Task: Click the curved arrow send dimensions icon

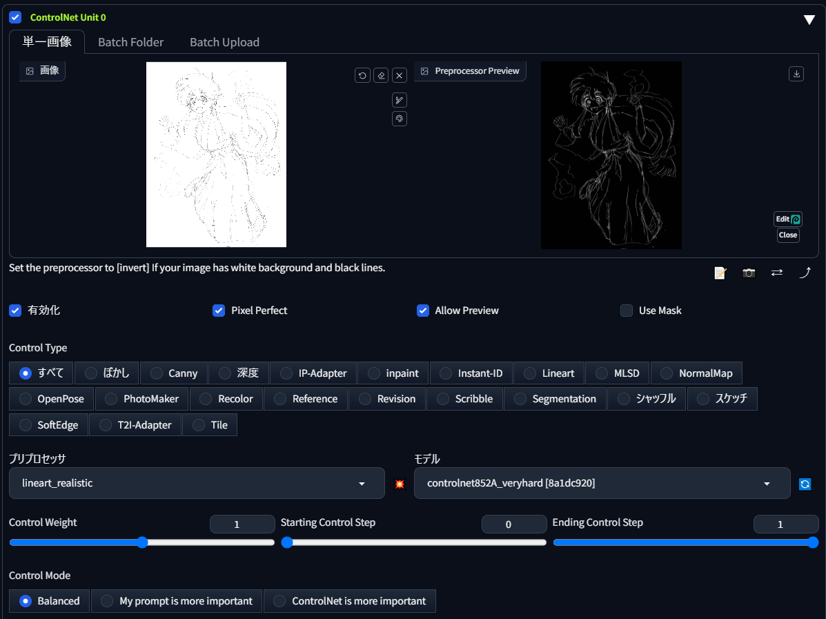Action: 805,273
